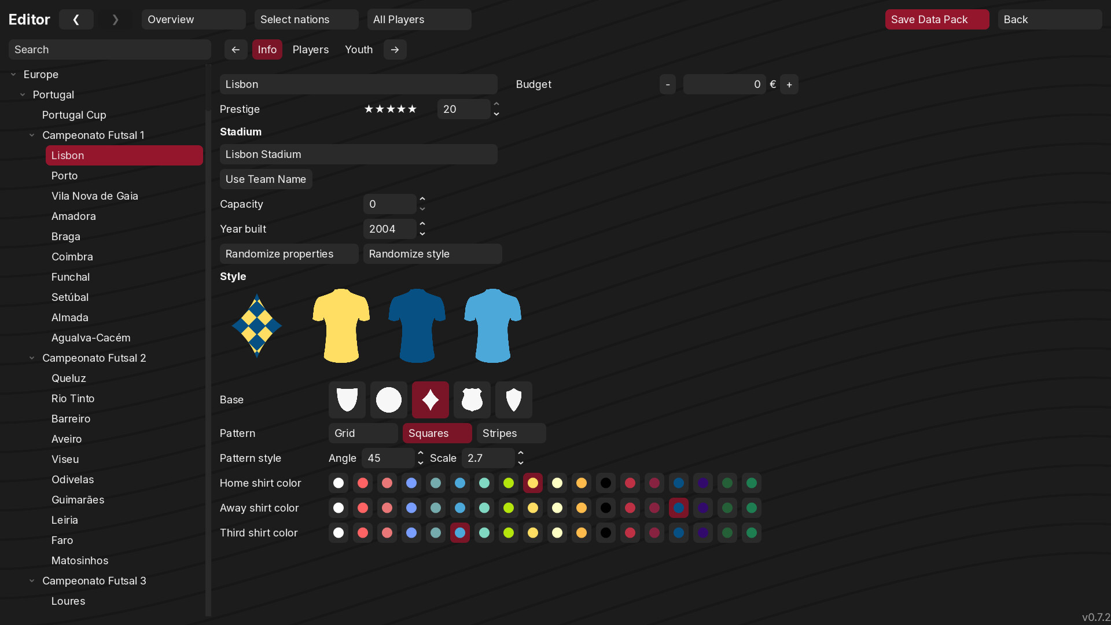Switch pattern to Stripes
The height and width of the screenshot is (625, 1111).
point(510,433)
